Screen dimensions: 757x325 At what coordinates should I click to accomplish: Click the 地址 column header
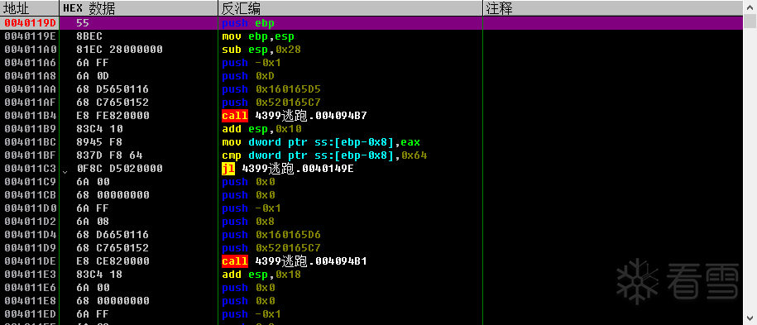(30, 8)
